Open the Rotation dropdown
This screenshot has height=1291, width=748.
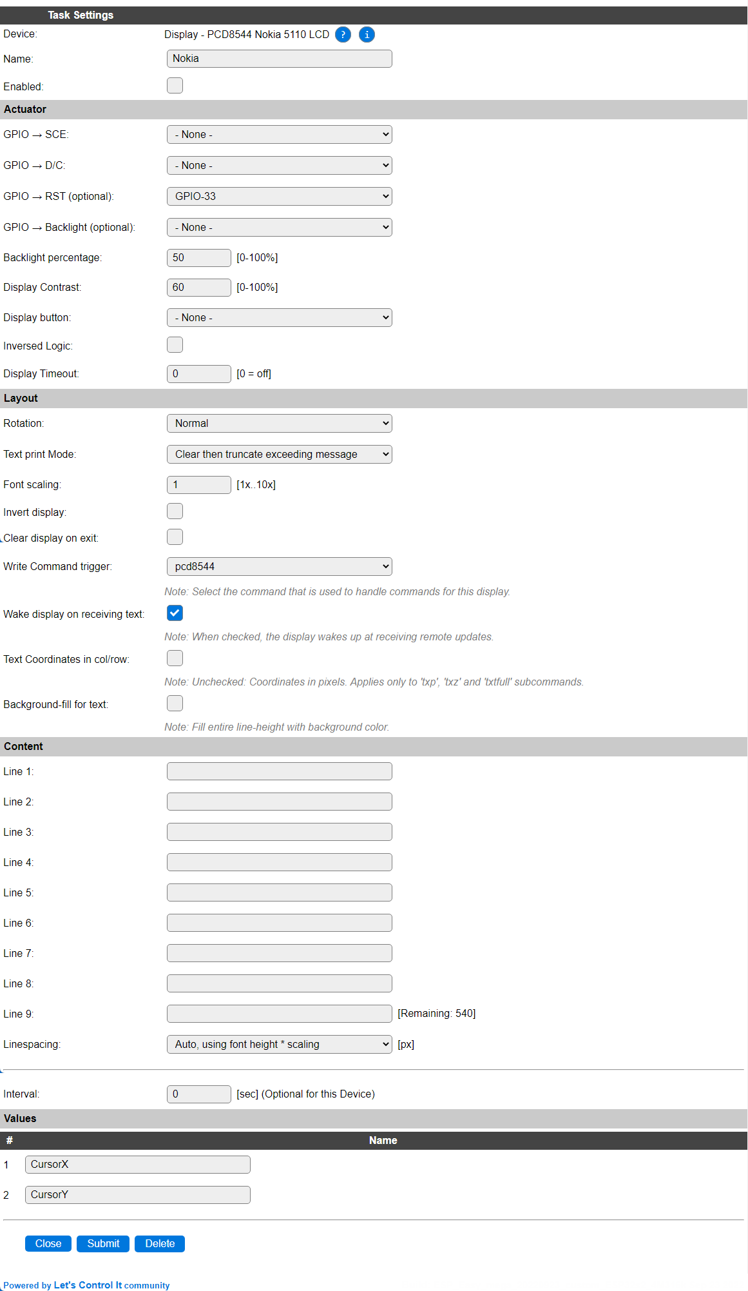279,424
